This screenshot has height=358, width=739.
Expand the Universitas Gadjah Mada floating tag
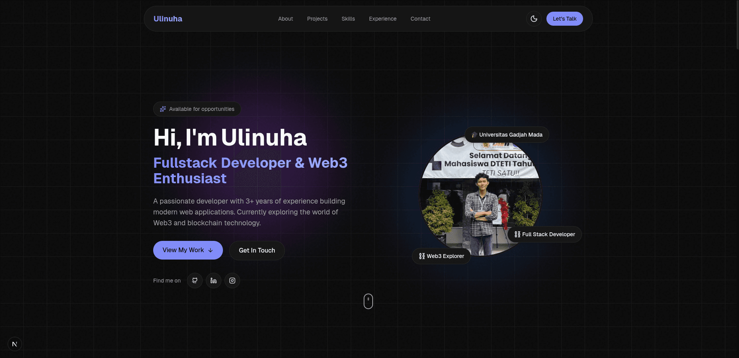pos(507,135)
